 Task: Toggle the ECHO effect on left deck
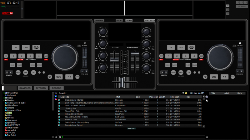pyautogui.click(x=12, y=65)
